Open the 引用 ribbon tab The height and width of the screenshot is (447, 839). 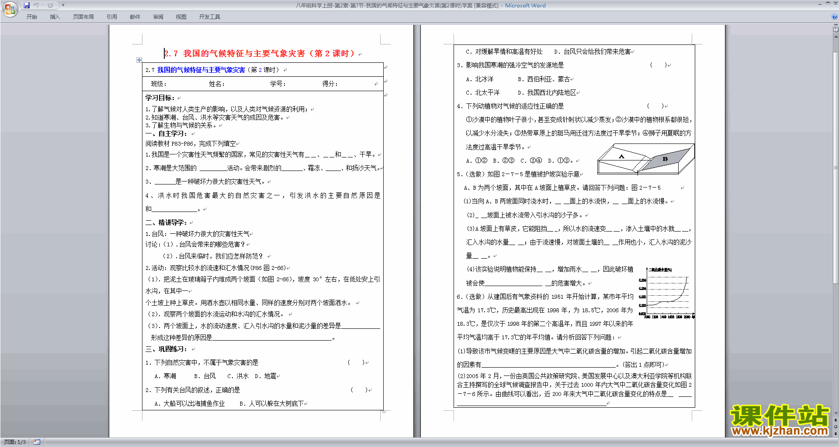(x=111, y=17)
